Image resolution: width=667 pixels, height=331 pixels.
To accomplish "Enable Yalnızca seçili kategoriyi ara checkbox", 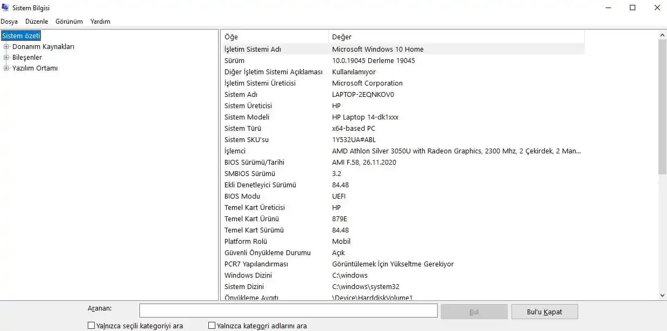I will [91, 326].
